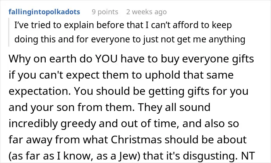The width and height of the screenshot is (271, 163).
Task: Click quoted line starting 'doing this and for everyone'
Action: coord(130,39)
